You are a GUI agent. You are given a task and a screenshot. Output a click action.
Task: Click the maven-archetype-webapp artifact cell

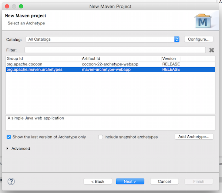coord(106,70)
